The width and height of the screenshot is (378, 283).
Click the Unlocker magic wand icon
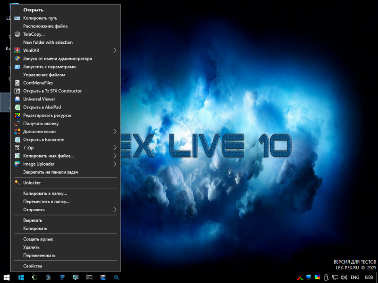pos(17,183)
